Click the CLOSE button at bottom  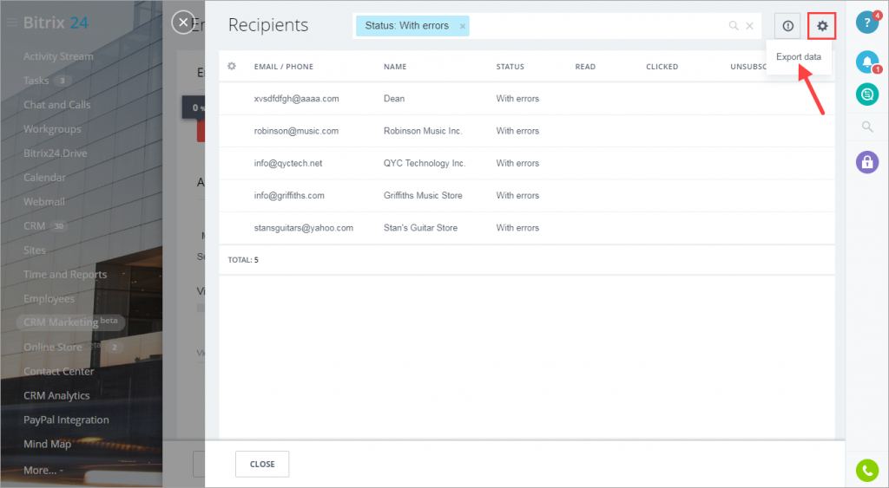click(x=262, y=465)
